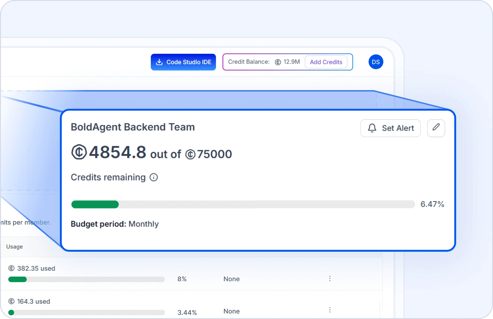Viewport: 493px width, 319px height.
Task: Click the bell icon in Set Alert
Action: (372, 128)
